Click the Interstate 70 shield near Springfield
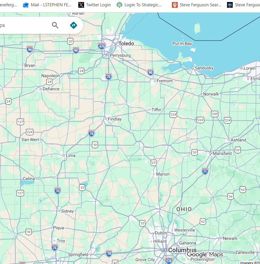This screenshot has width=260, height=264. coord(109,253)
